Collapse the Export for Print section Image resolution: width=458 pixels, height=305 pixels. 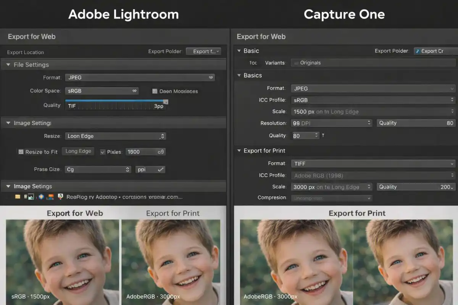[239, 151]
